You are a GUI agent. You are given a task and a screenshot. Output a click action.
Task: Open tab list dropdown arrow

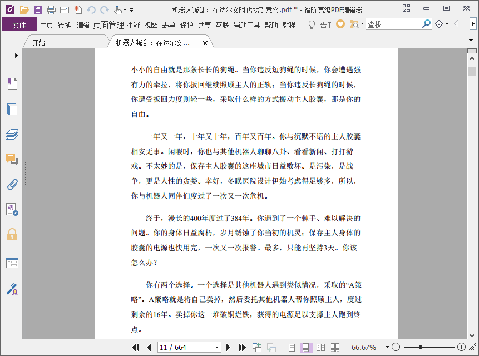coord(471,40)
